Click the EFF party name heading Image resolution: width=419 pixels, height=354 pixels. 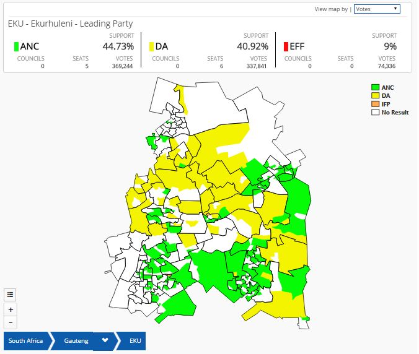tap(297, 46)
